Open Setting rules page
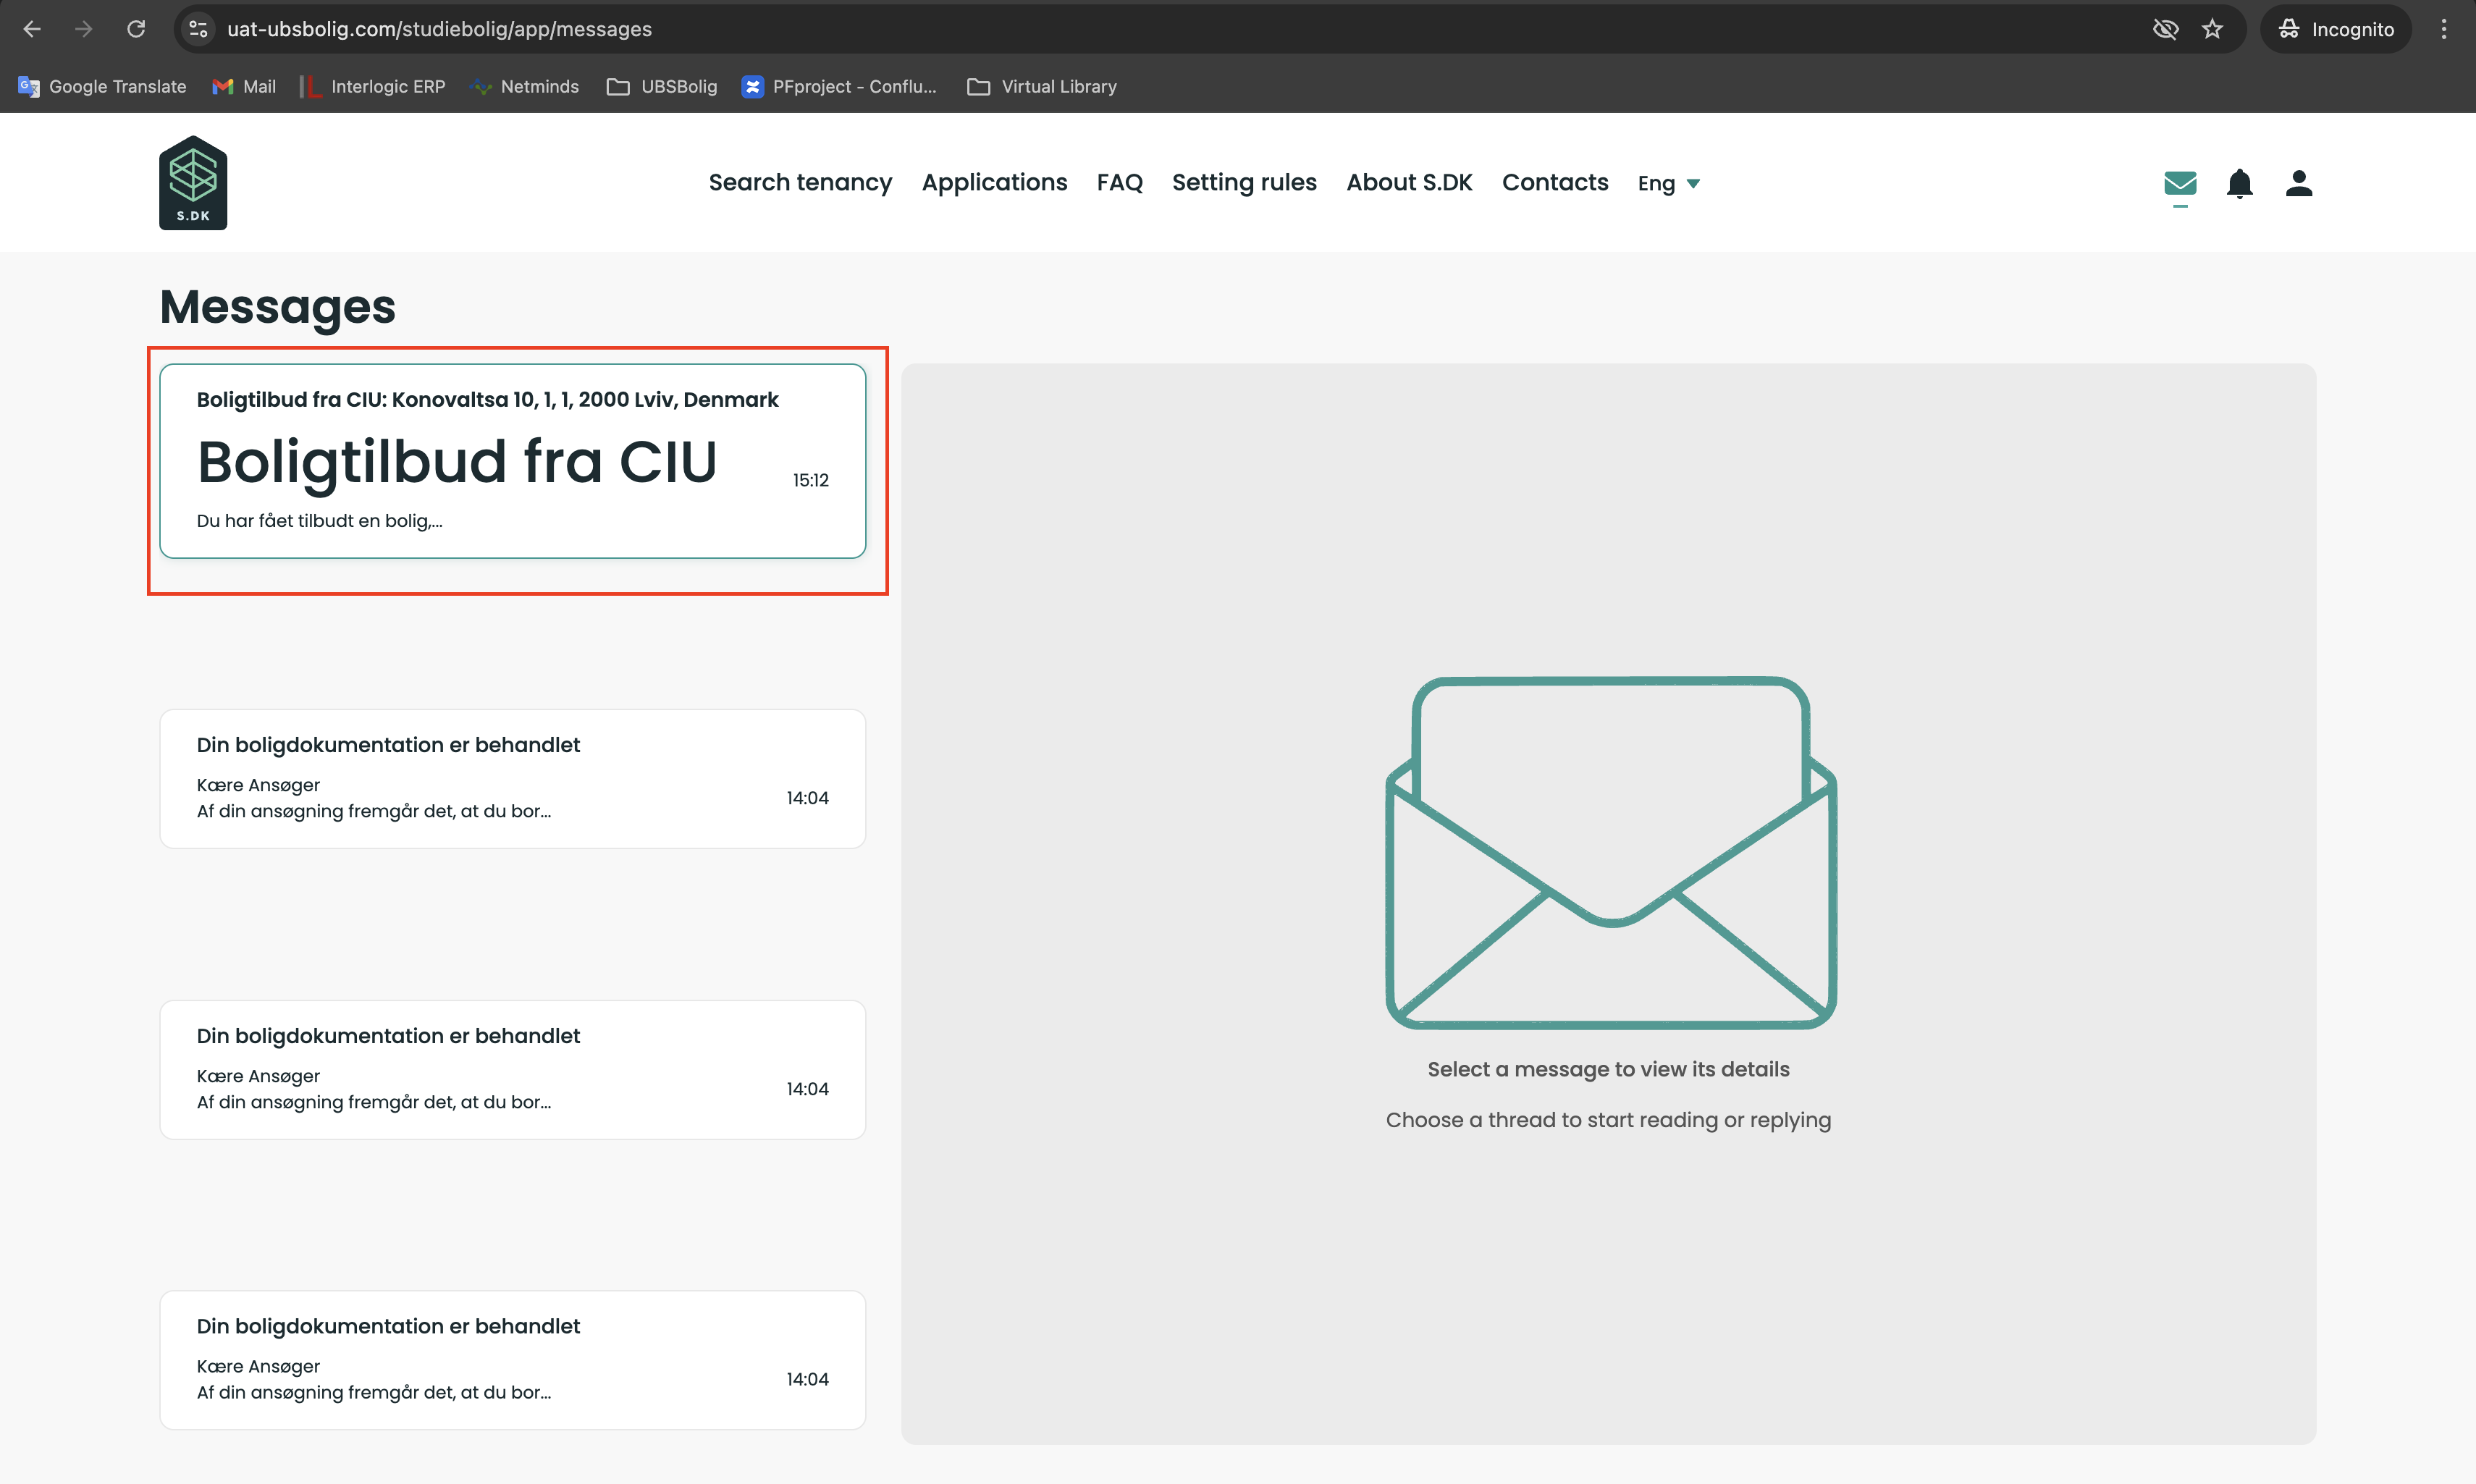Screen dimensions: 2476x1484 [x=1244, y=183]
